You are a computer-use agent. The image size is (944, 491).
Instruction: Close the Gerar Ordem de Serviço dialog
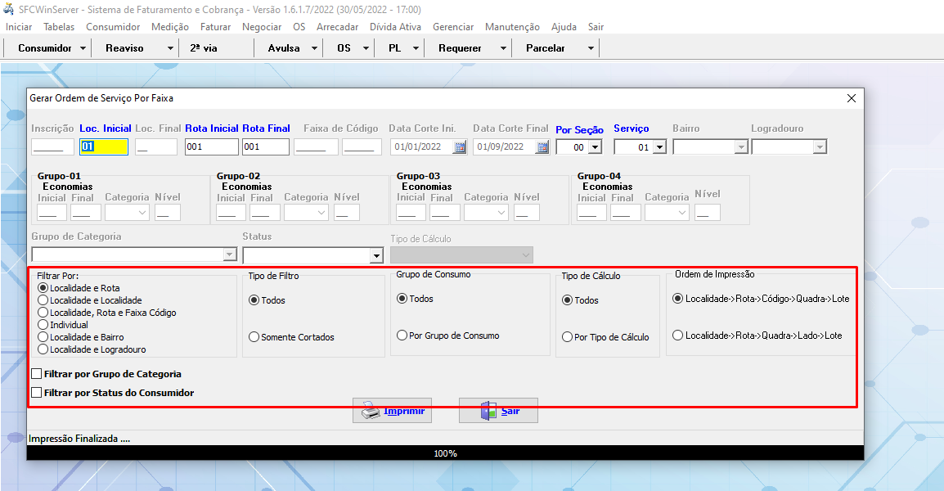pyautogui.click(x=852, y=98)
